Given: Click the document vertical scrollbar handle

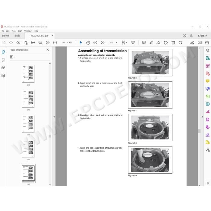Looking at the screenshot, I should coord(199,131).
